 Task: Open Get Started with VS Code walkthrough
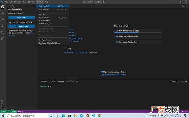click(138, 31)
